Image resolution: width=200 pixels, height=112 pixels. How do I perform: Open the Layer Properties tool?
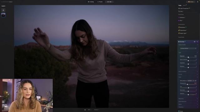coord(184,8)
